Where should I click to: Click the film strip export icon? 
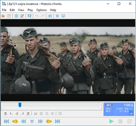point(30,16)
